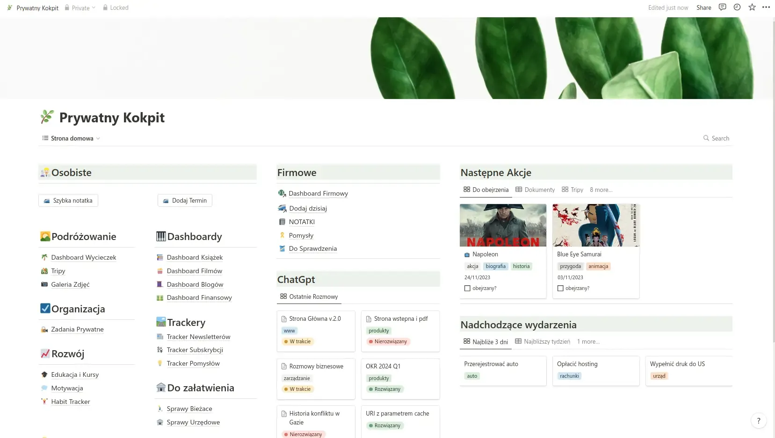
Task: Select the Ostatnie Rozmowy tab
Action: tap(309, 297)
